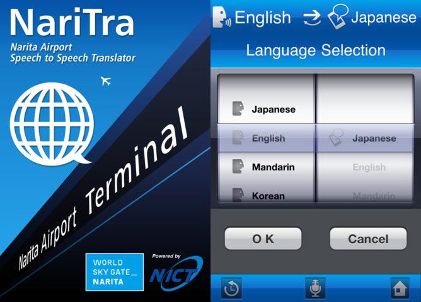Tap the microphone icon to start speaking
Screen dimensions: 421x302
[x=315, y=288]
